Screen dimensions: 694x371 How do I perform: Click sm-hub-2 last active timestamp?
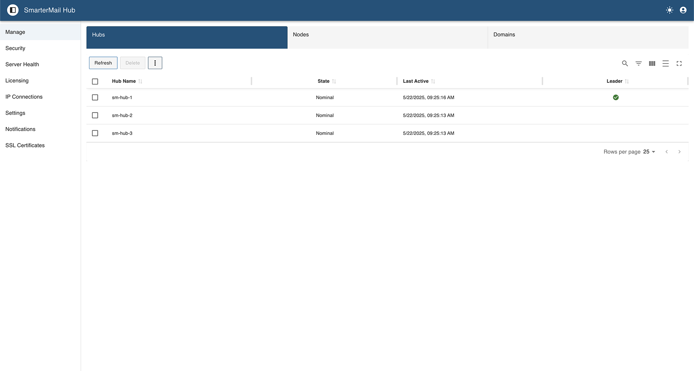click(429, 115)
